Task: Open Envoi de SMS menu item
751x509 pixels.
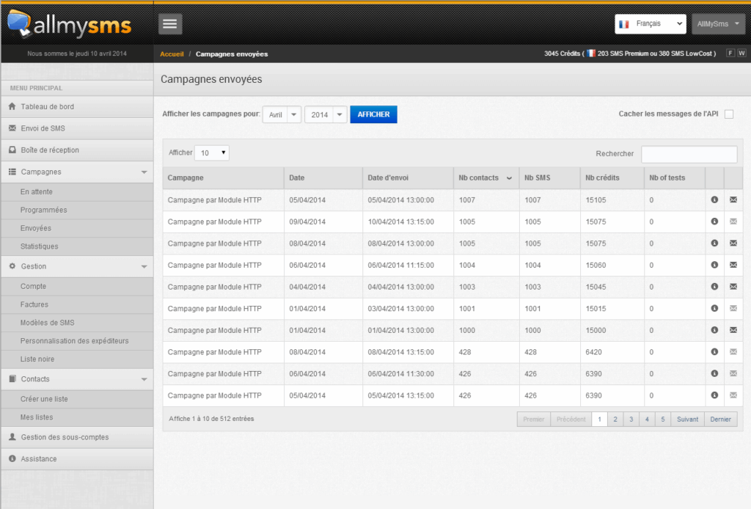Action: click(77, 128)
